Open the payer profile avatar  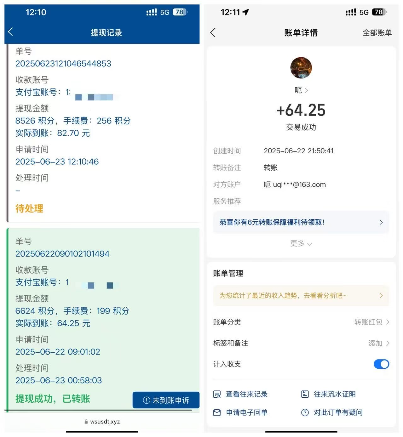(301, 68)
